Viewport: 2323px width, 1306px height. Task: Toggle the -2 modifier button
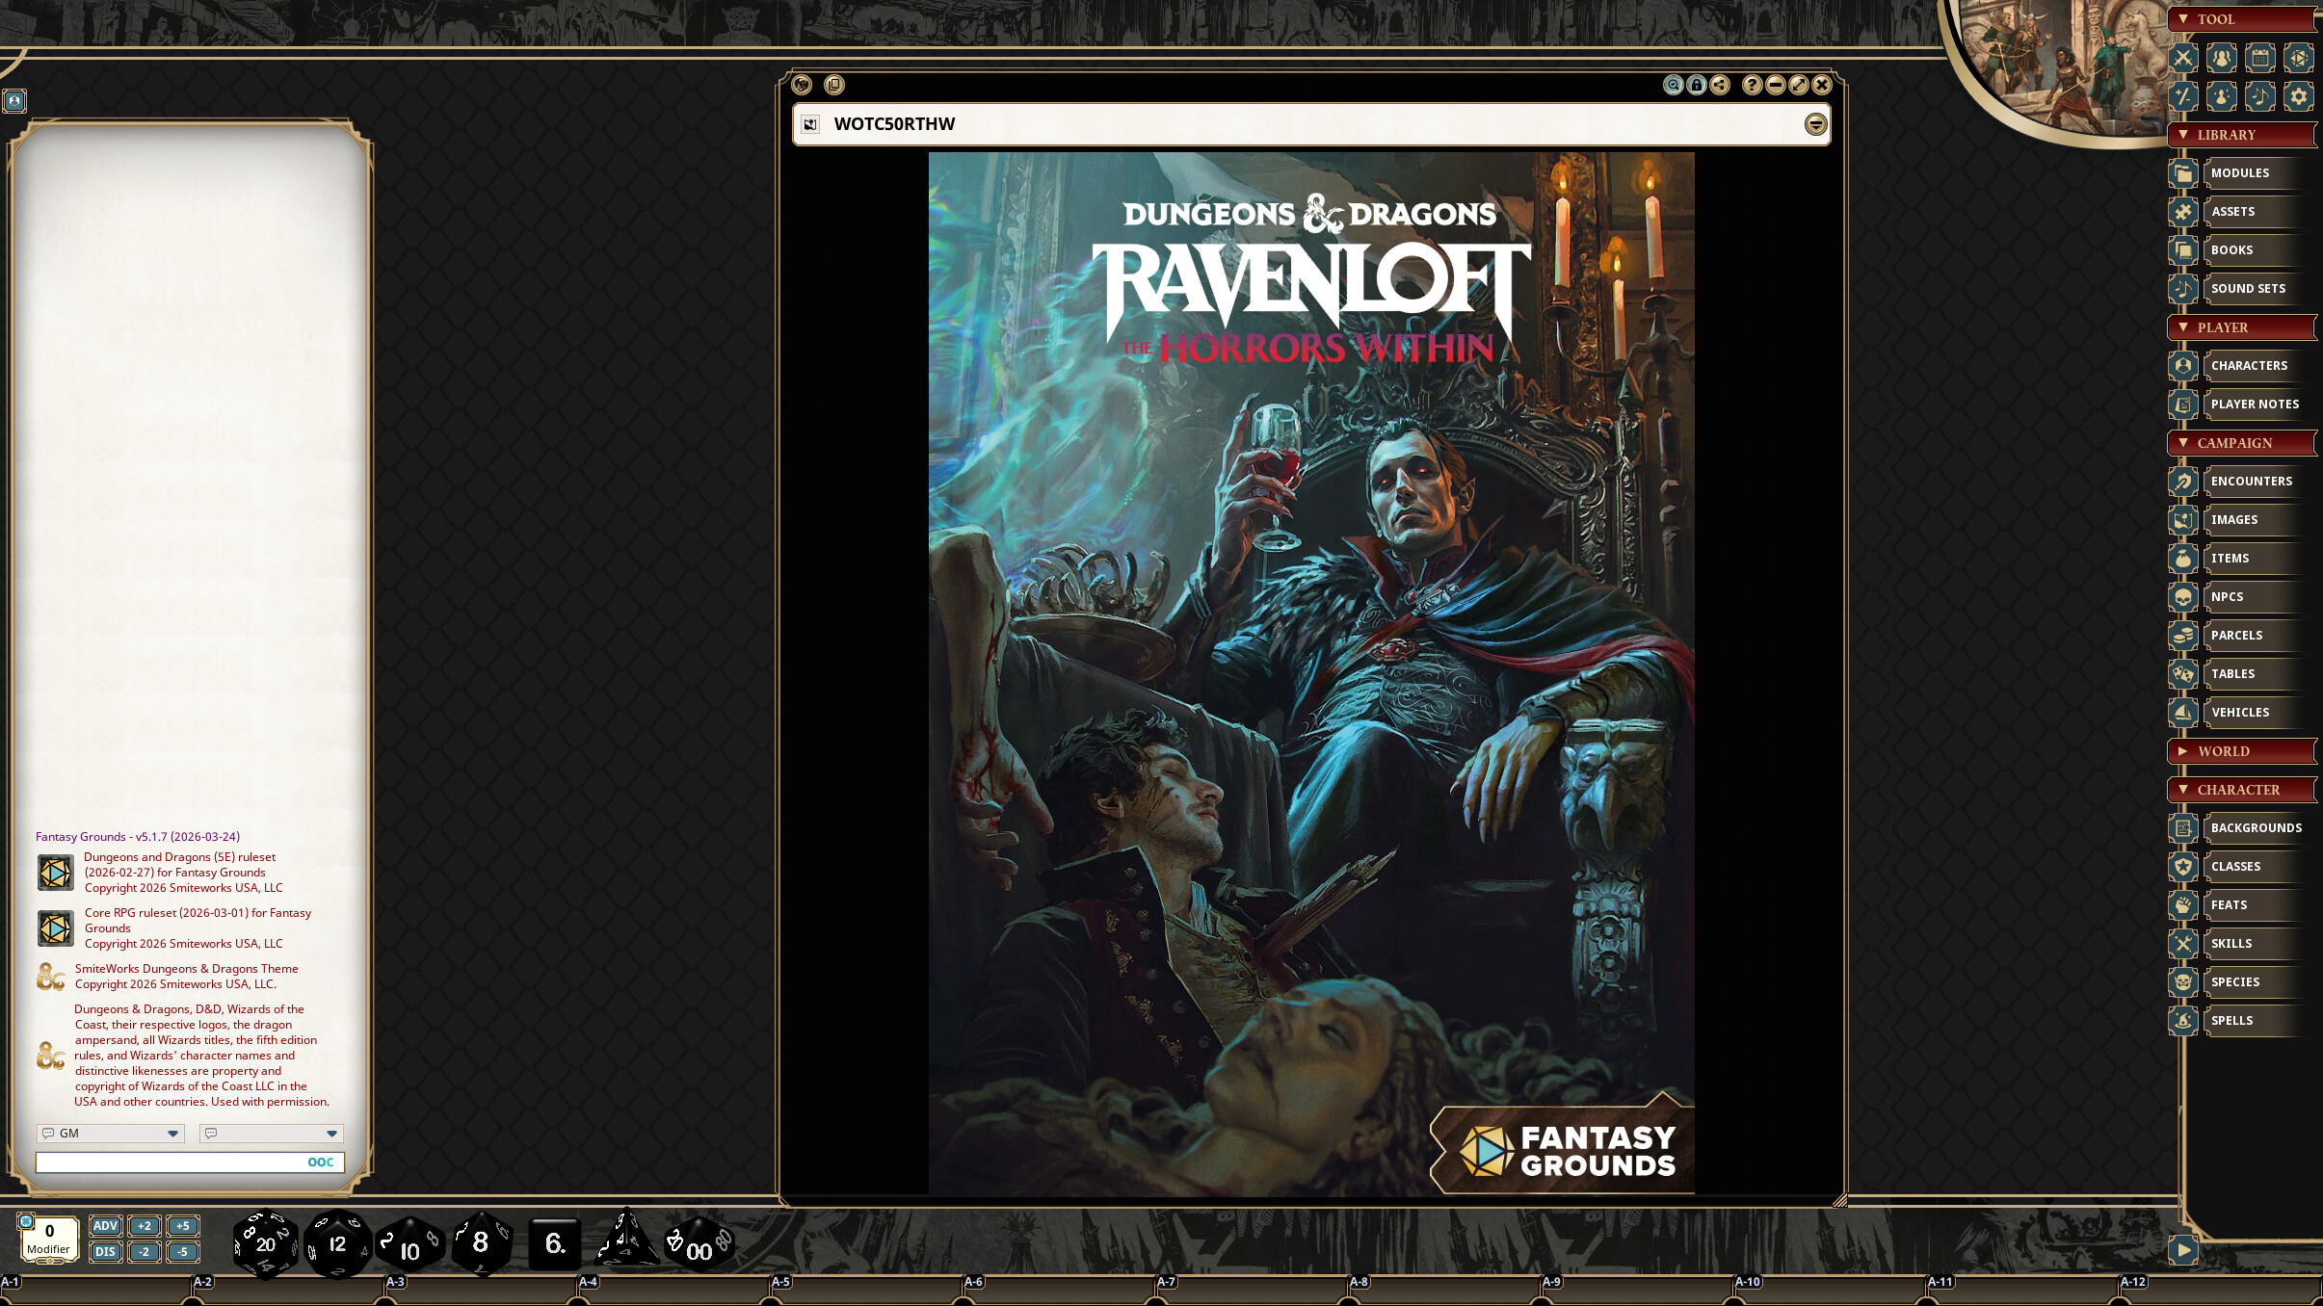click(x=145, y=1252)
